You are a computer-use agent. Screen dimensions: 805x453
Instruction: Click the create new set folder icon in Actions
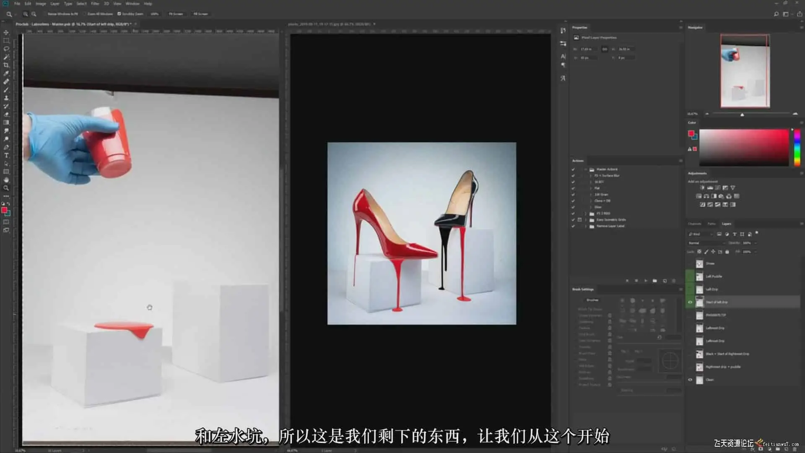(654, 281)
